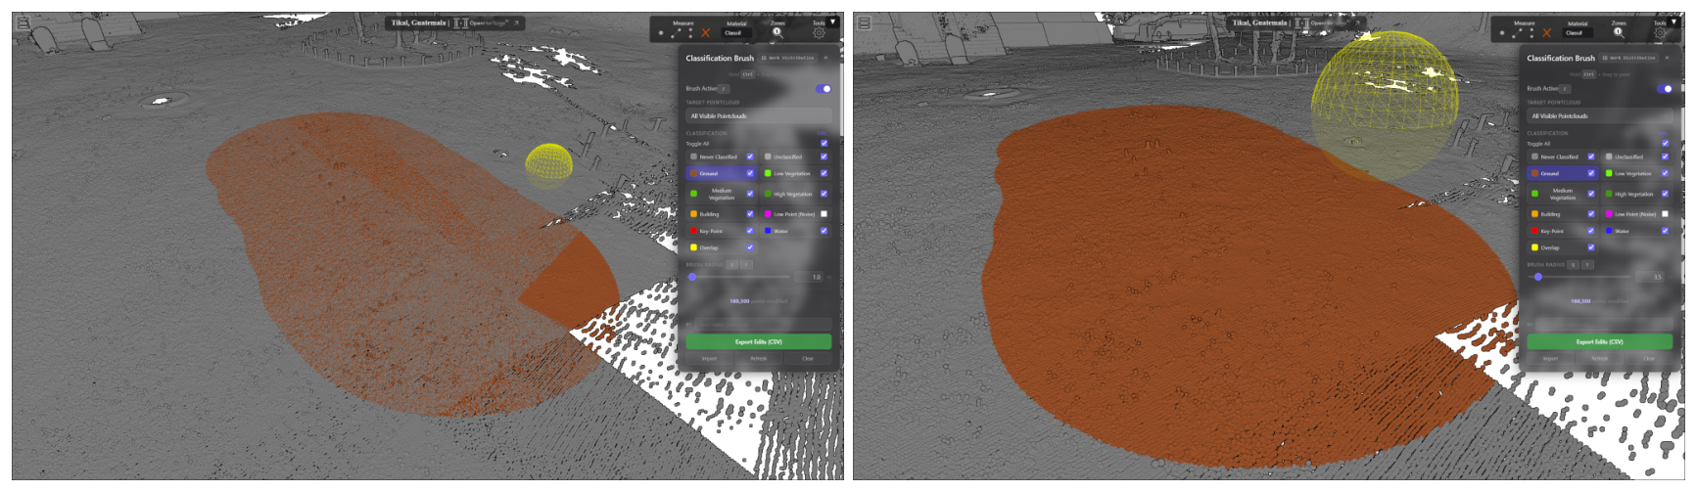This screenshot has width=1696, height=491.
Task: Open All Visible Pointclouds dropdown in right view
Action: click(x=1600, y=115)
